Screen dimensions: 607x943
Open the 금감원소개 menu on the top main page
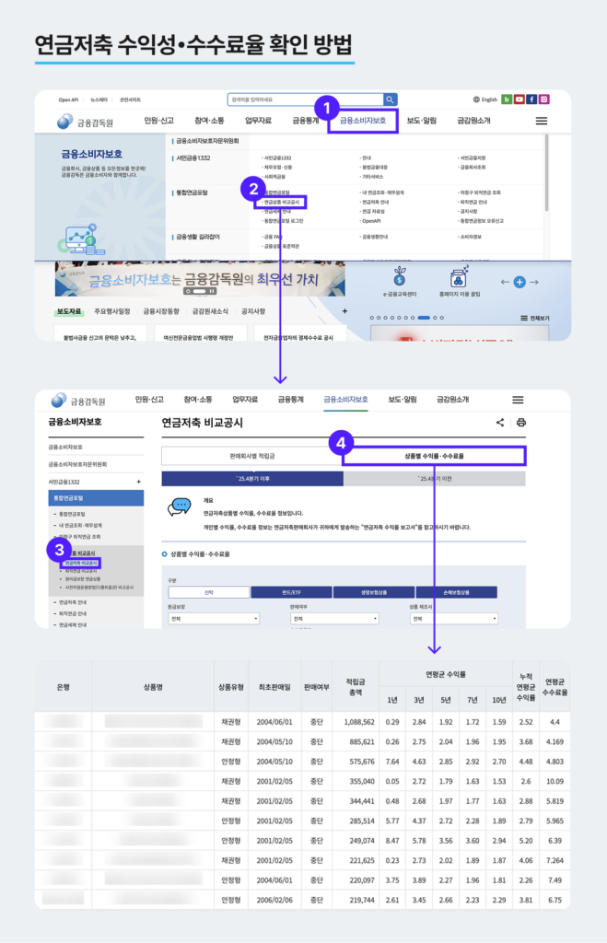pos(473,121)
